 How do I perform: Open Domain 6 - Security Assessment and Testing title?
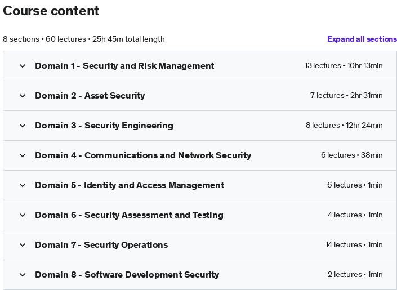(x=129, y=215)
